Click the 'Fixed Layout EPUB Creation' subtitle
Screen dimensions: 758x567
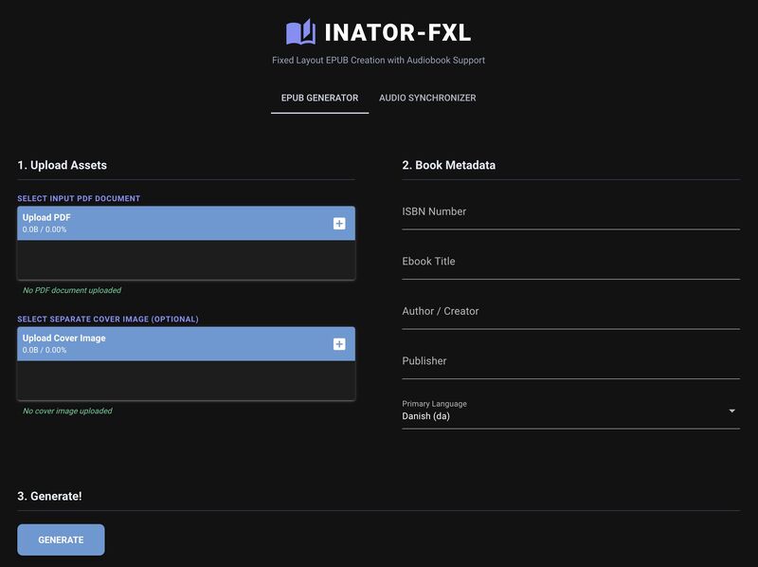pos(378,60)
